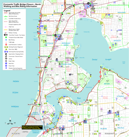129x137 pixels.
Task: Click the Supermarket / Shopping Centre legend icon
Action: tap(6, 54)
